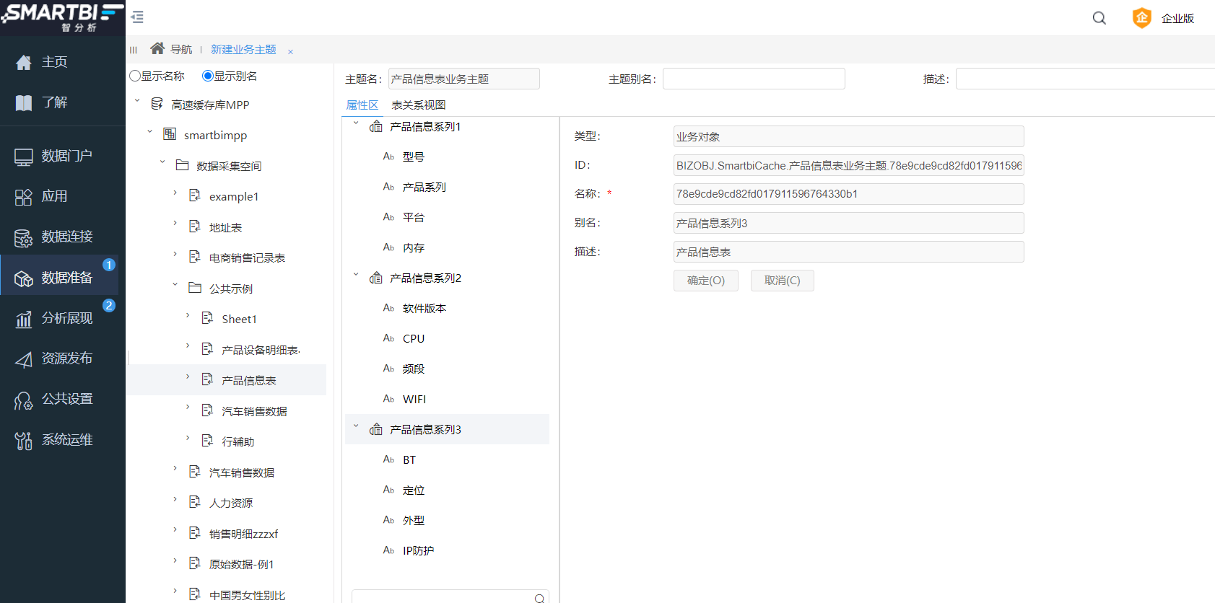Click the 确定(O) button
This screenshot has height=603, width=1215.
coord(706,281)
